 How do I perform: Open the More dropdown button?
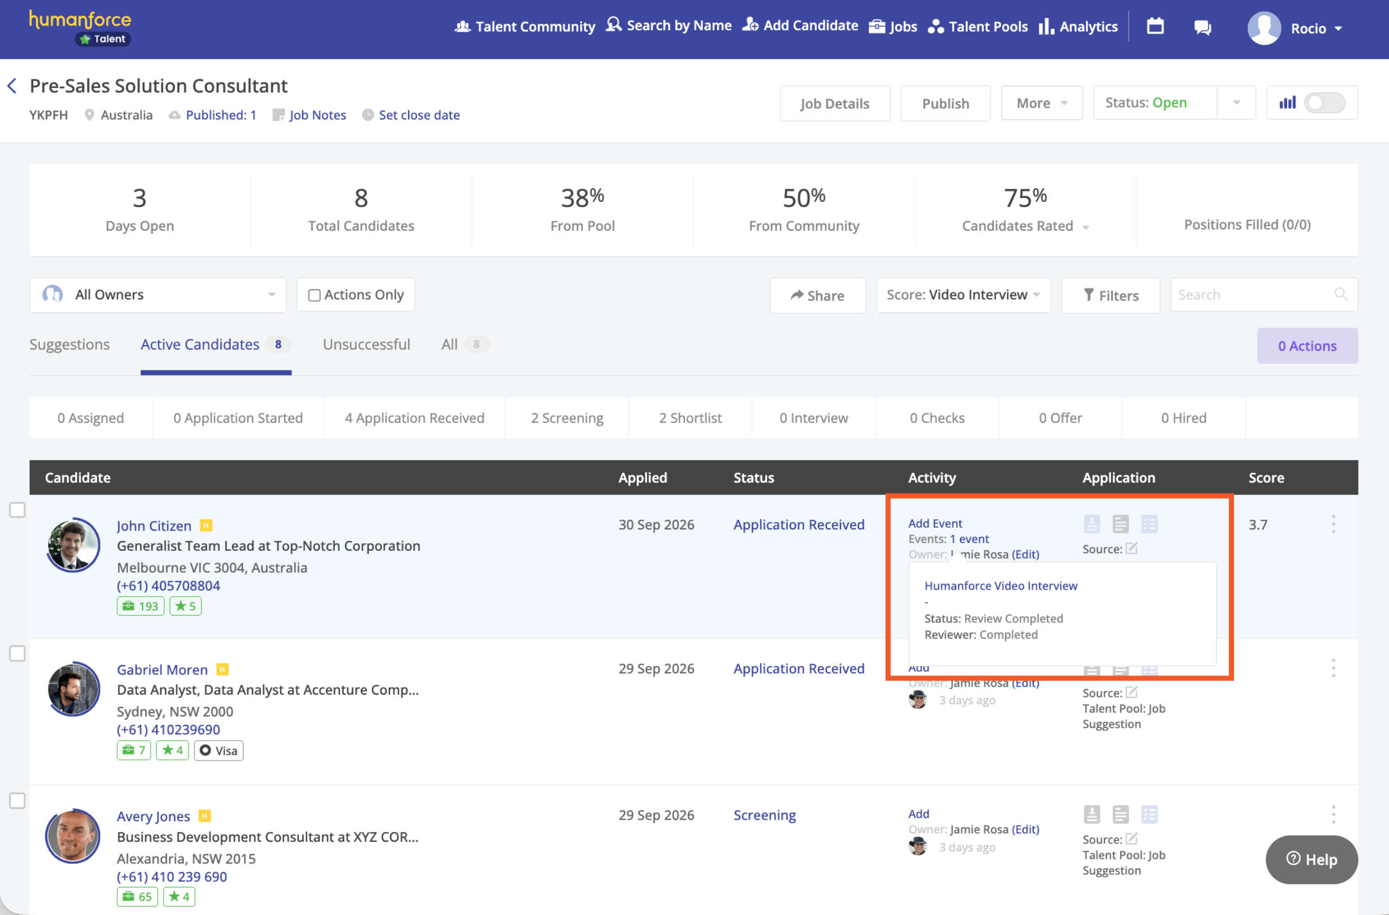[1042, 103]
